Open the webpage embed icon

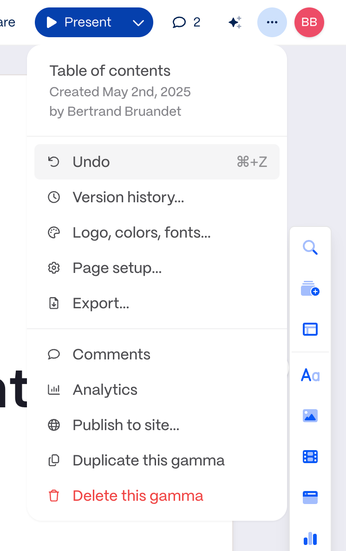(x=310, y=497)
